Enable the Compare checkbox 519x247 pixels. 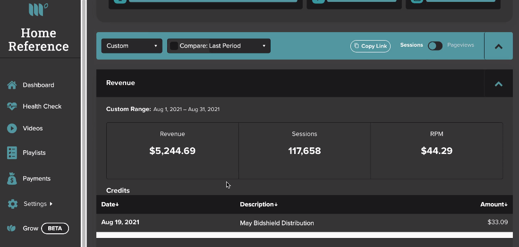tap(174, 46)
